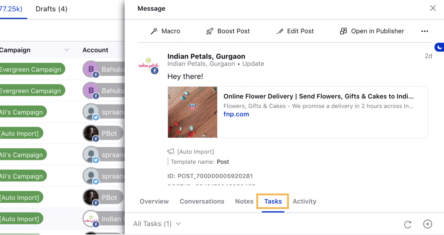The height and width of the screenshot is (235, 444).
Task: Click the flower delivery link preview thumbnail
Action: pos(193,112)
